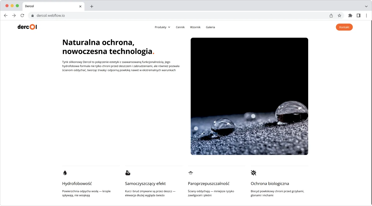Open the Galeria nav link
372x206 pixels.
210,27
